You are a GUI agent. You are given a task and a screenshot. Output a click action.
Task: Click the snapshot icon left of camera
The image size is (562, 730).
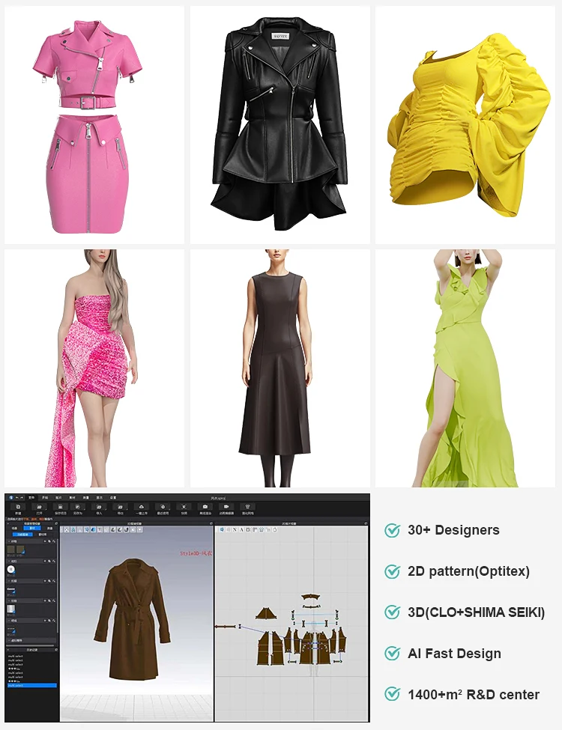click(184, 507)
